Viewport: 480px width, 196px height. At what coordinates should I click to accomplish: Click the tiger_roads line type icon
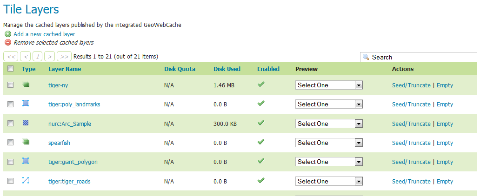point(26,181)
